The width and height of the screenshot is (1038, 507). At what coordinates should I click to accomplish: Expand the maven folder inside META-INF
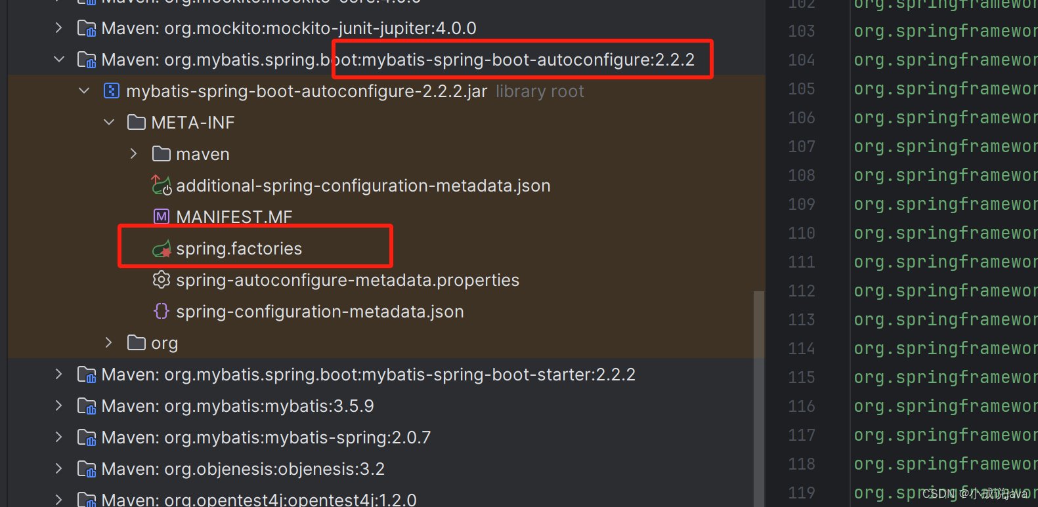[133, 153]
